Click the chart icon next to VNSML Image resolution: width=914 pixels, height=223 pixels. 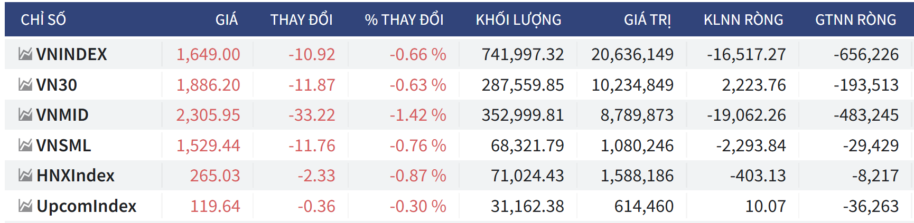point(25,145)
